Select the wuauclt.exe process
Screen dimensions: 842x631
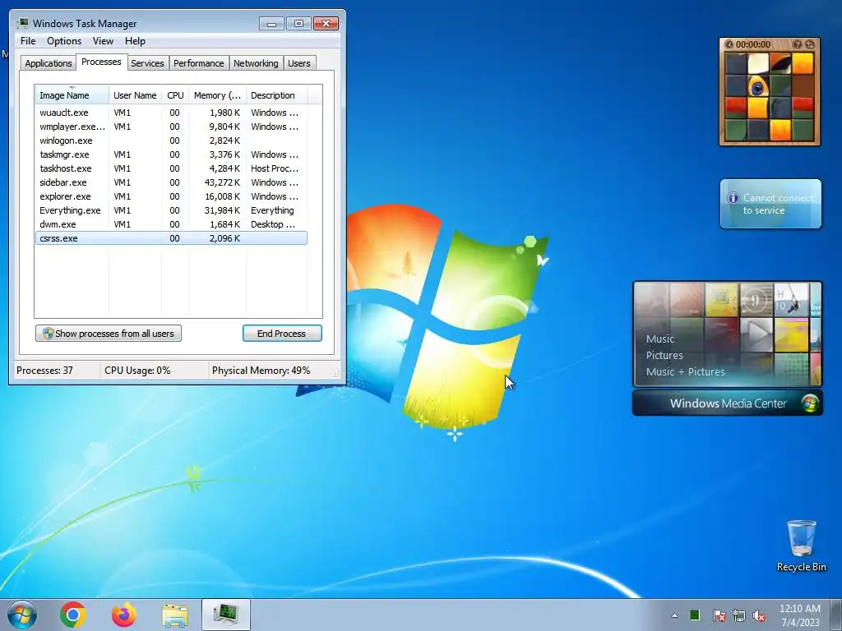pyautogui.click(x=171, y=113)
